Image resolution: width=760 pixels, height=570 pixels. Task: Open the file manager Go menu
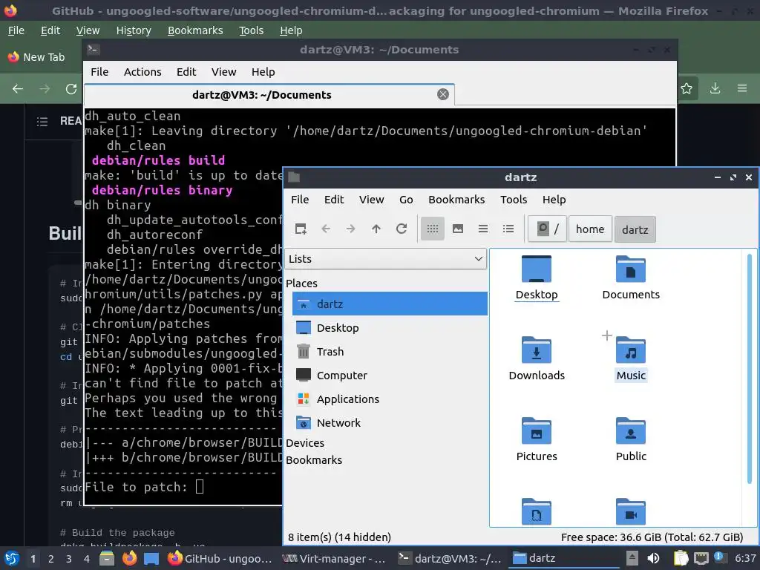pos(406,200)
